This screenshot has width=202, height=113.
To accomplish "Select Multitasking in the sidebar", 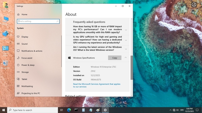I will (x=27, y=86).
